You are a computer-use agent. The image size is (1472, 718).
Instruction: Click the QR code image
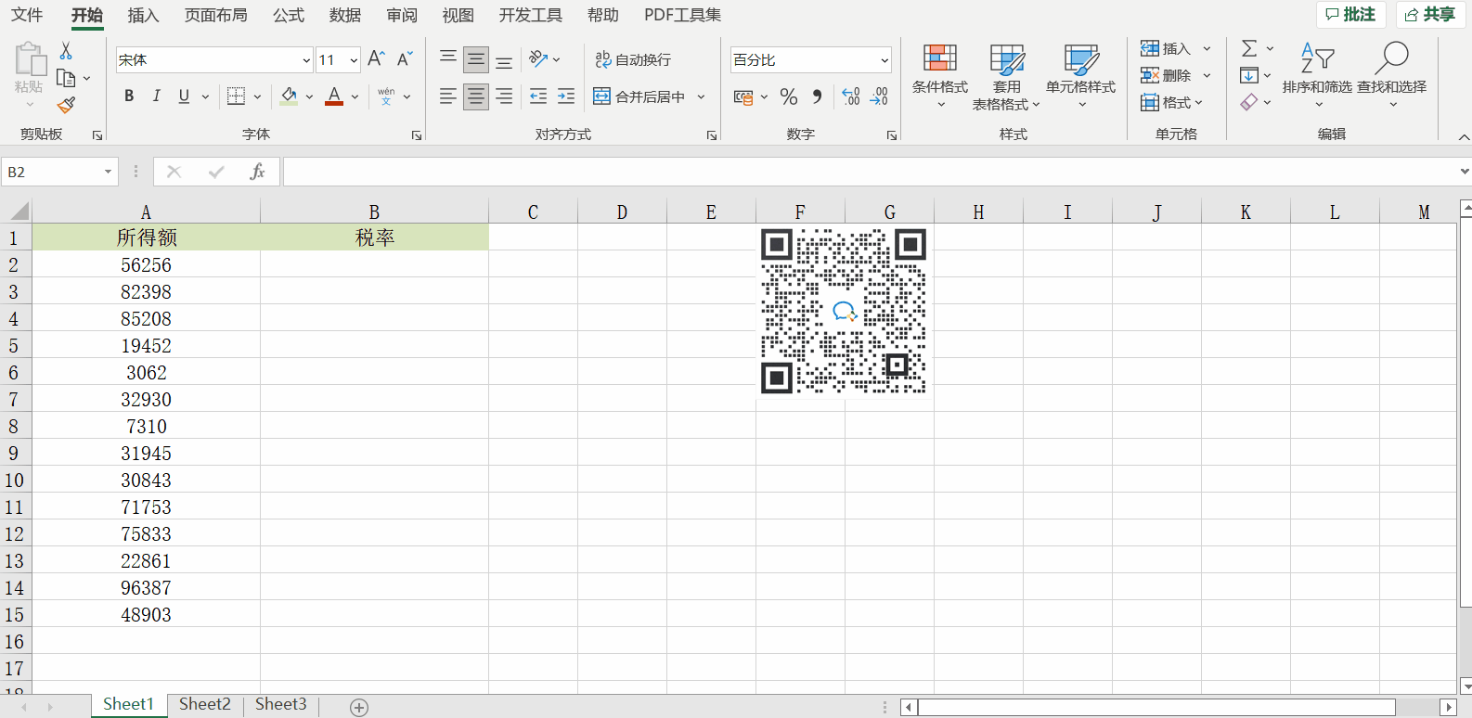(x=844, y=312)
